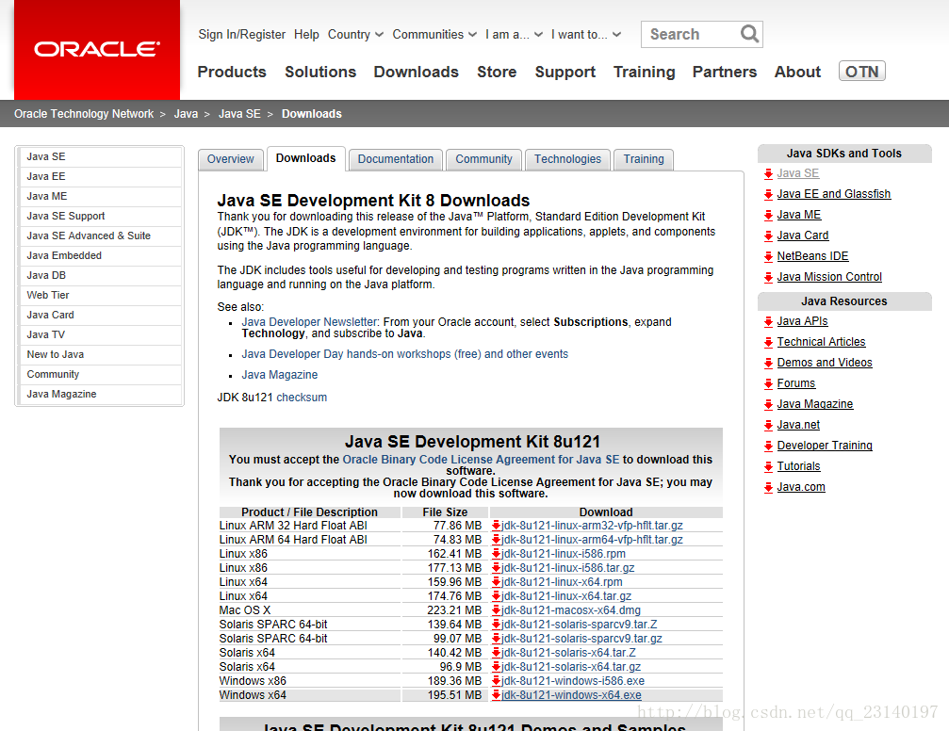Open Technical Articles link
This screenshot has width=949, height=731.
coord(821,342)
